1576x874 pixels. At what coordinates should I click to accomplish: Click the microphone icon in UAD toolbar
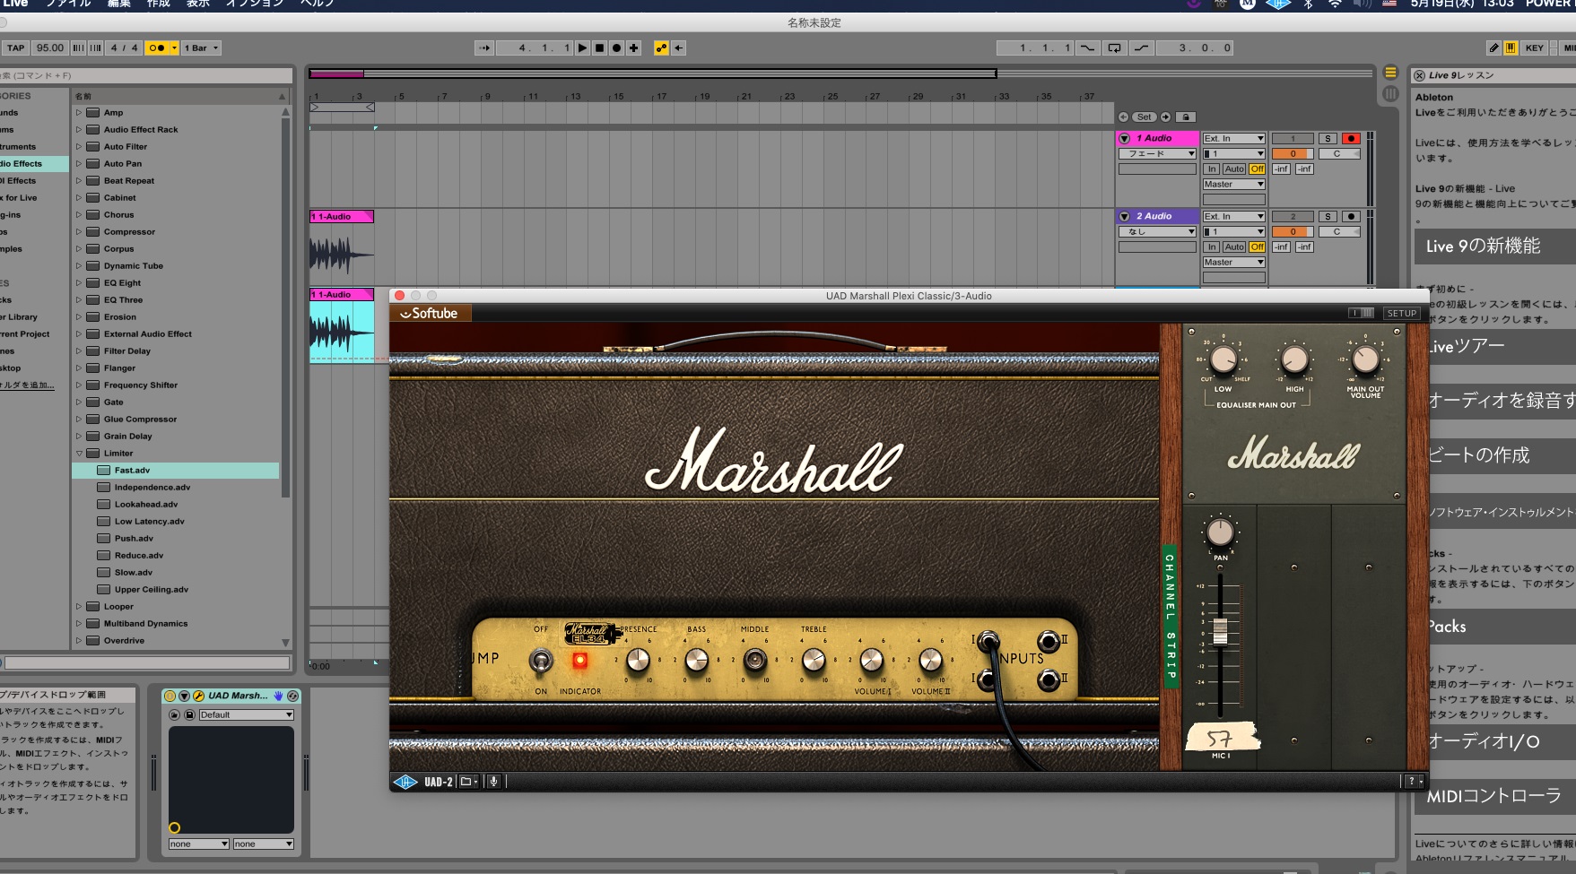[493, 782]
